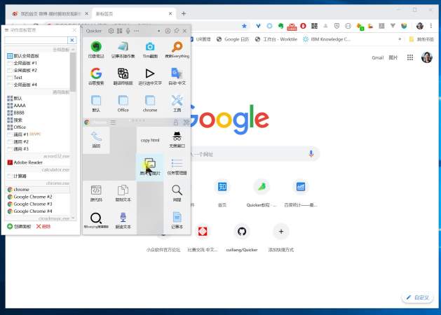This screenshot has width=441, height=315.
Task: Launch the Tim screenshot camera action
Action: [150, 50]
